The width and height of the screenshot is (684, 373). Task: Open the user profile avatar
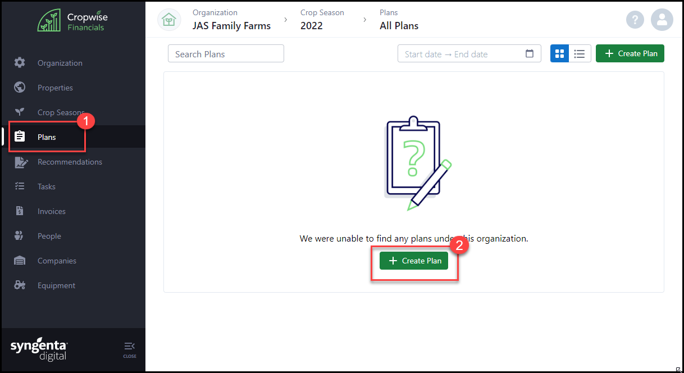pos(662,20)
